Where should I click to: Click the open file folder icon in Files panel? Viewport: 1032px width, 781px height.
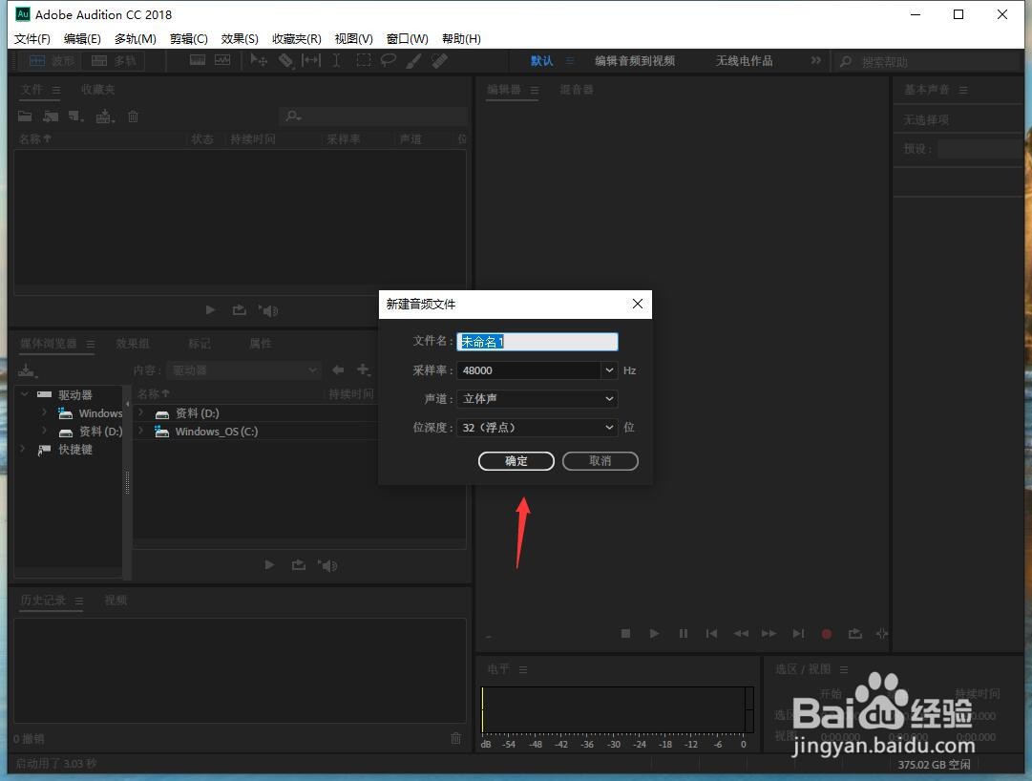click(25, 116)
